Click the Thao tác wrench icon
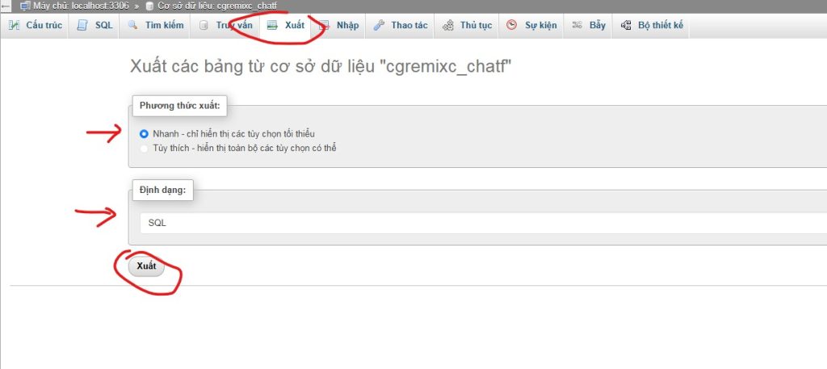 [379, 26]
